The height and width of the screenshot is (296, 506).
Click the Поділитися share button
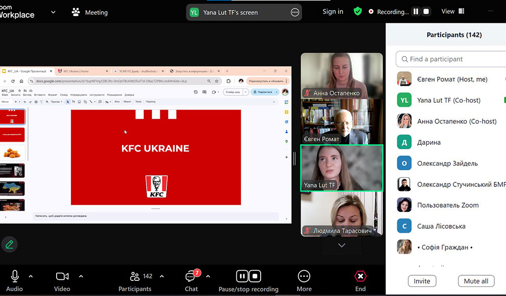[x=263, y=92]
